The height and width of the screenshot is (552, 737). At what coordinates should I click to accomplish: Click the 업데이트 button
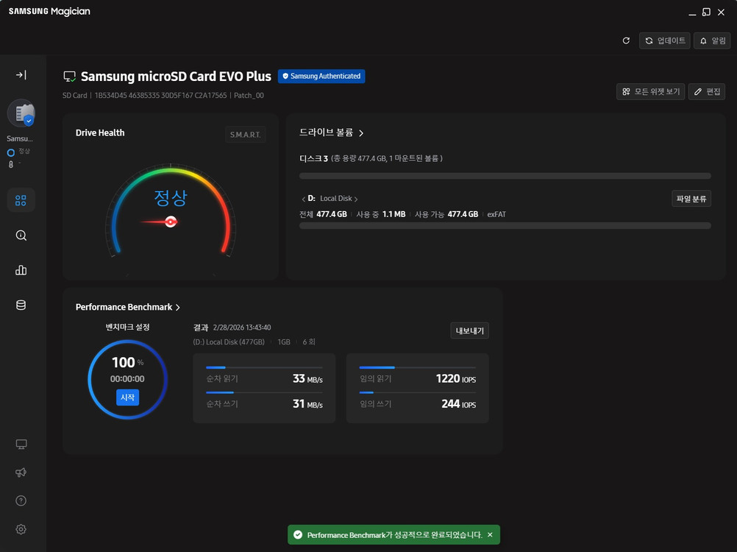(665, 40)
